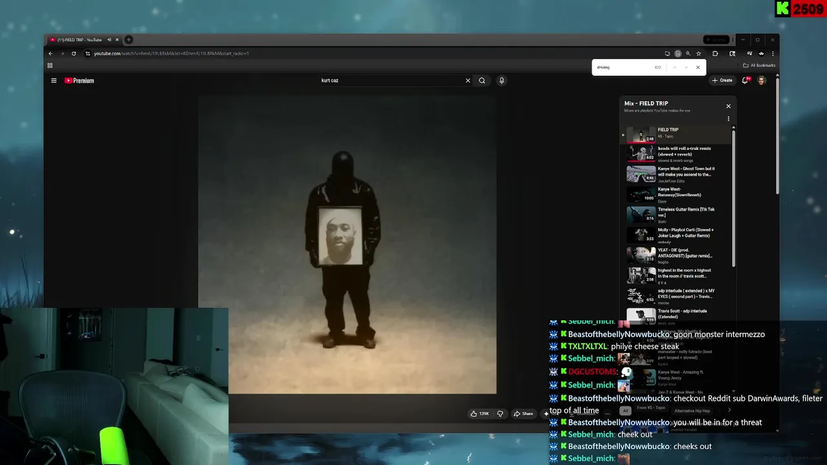Screen dimensions: 827x465
Task: View site information icon in address bar
Action: (x=88, y=54)
